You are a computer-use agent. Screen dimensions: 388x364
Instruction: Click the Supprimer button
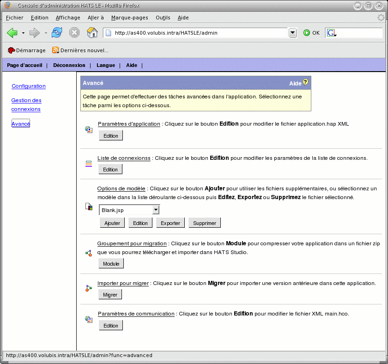coord(205,223)
